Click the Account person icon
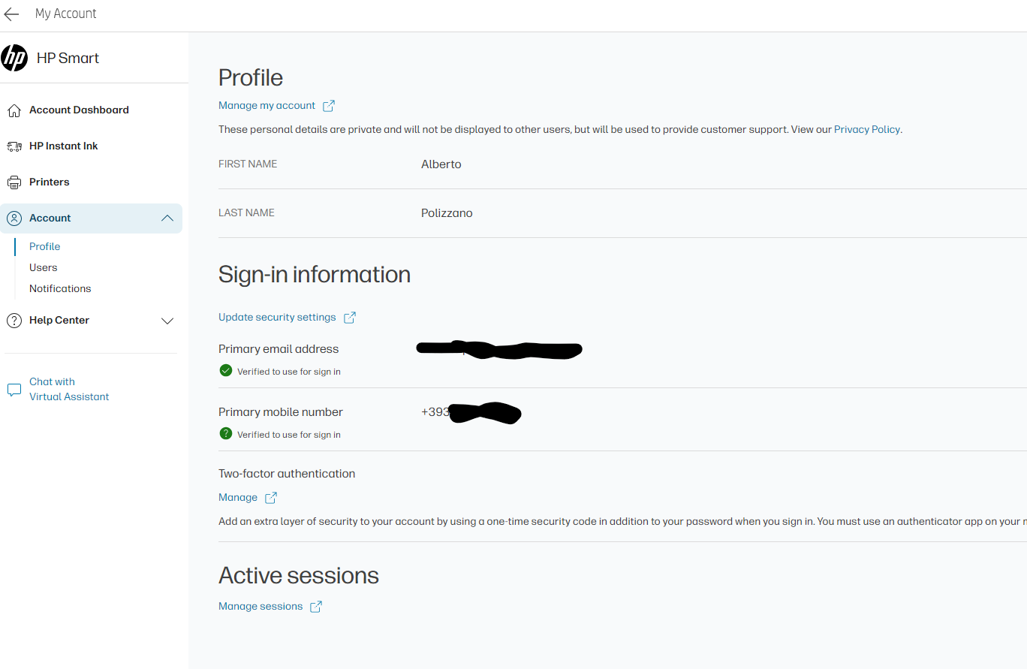Screen dimensions: 1027x669 coord(14,218)
